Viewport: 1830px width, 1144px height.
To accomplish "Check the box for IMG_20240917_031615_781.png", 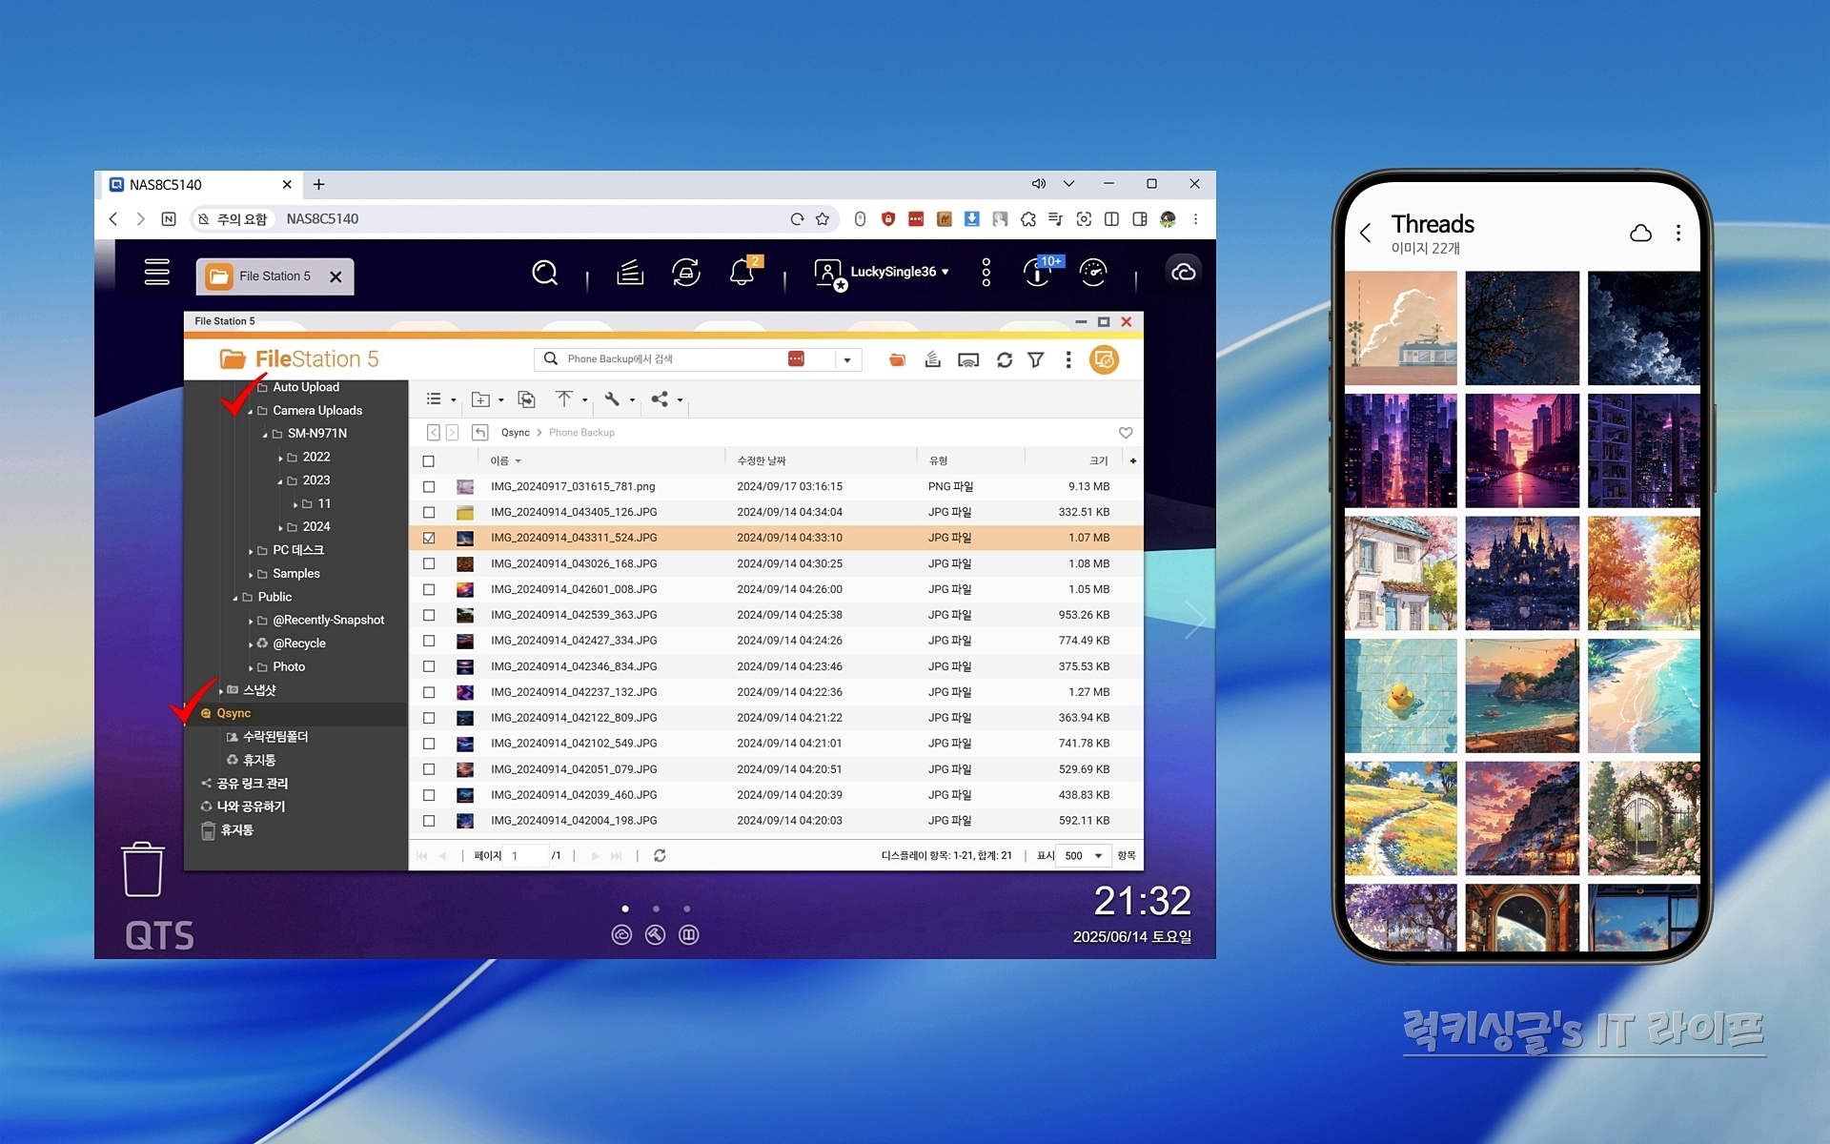I will tap(429, 487).
